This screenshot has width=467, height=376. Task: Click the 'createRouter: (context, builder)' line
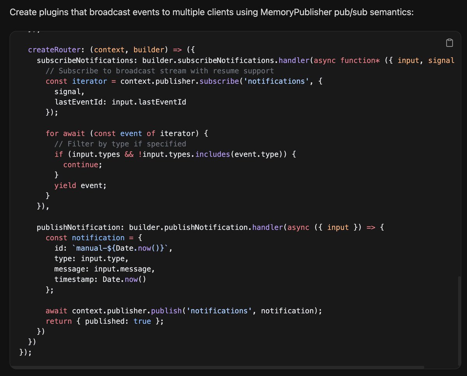tap(111, 50)
